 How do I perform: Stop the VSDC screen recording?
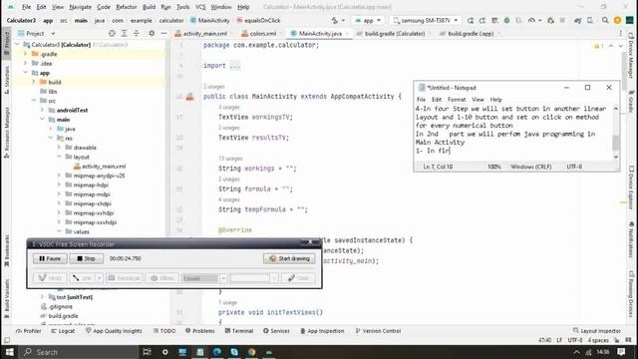(87, 258)
